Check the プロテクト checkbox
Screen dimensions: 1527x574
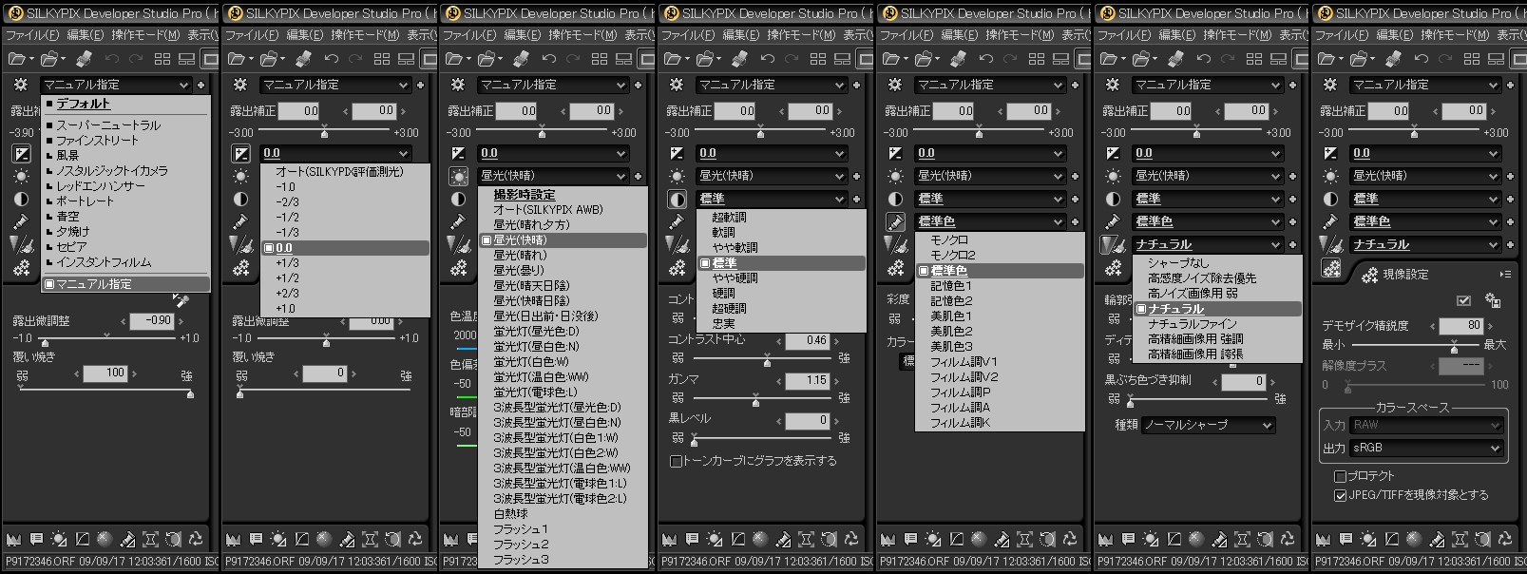pyautogui.click(x=1340, y=476)
